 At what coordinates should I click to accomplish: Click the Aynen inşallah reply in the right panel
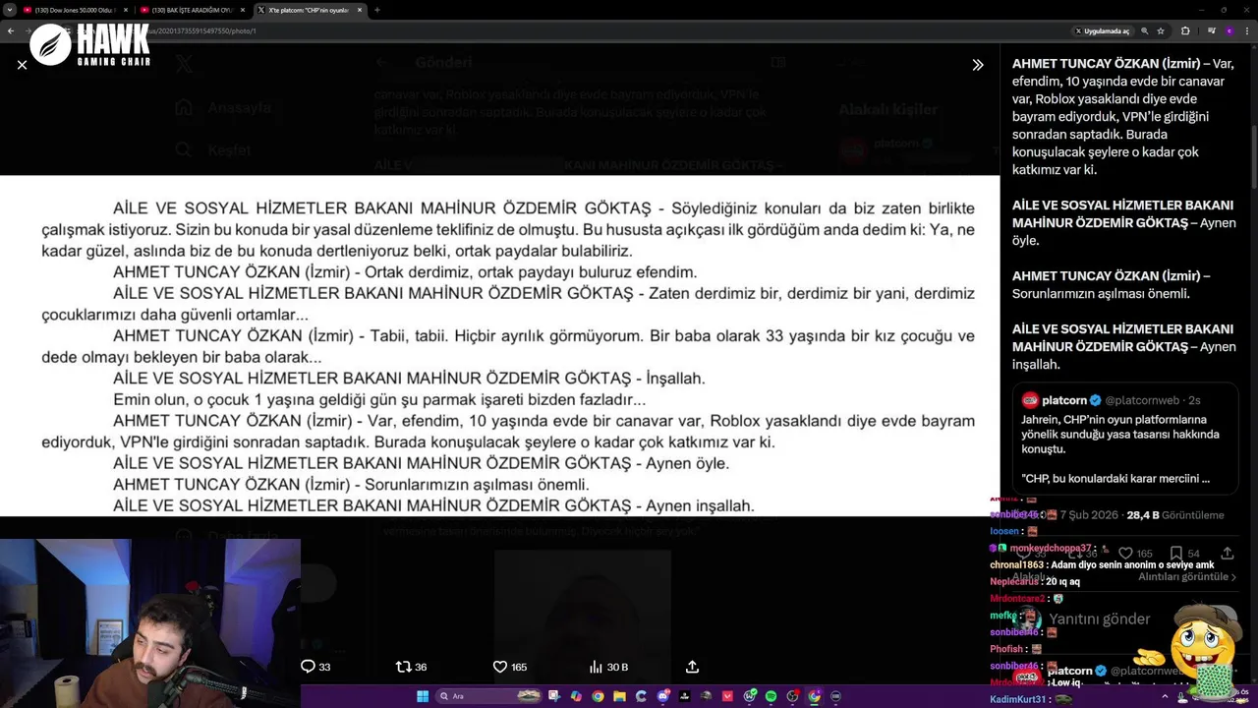[1122, 346]
